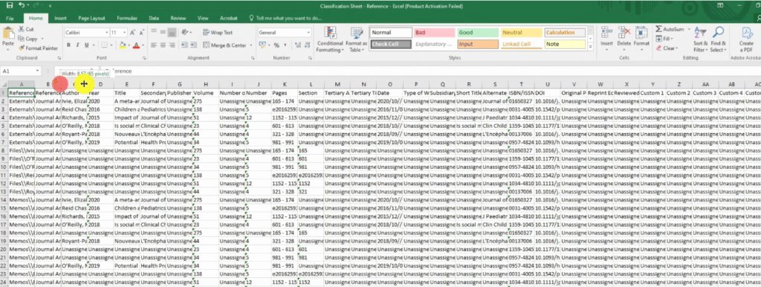
Task: Set bottom vertical alignment
Action: click(x=172, y=33)
